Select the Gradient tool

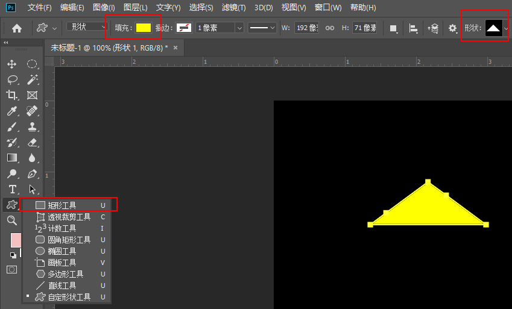tap(12, 158)
